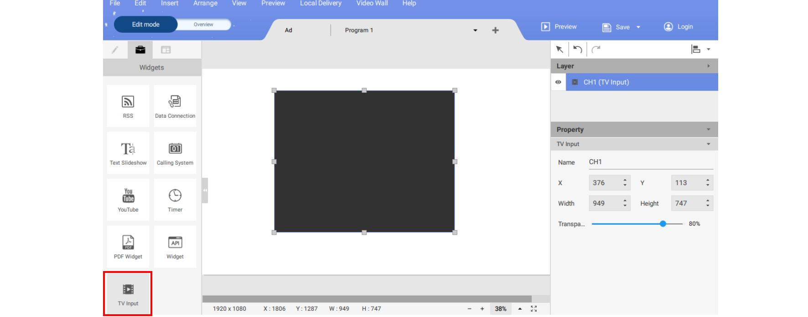Click the undo arrow icon
Screen dimensions: 808x317
click(x=578, y=49)
